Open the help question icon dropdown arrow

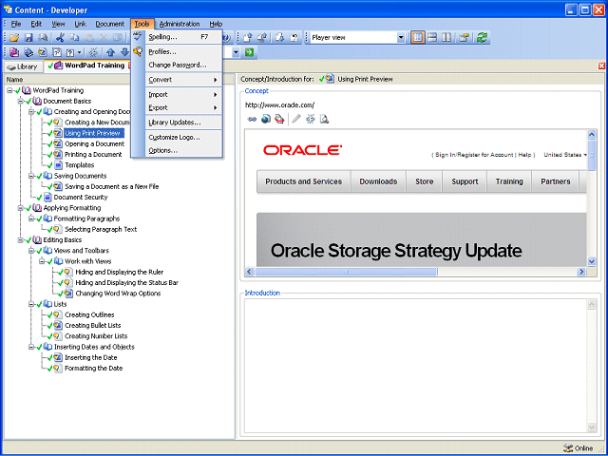point(80,52)
